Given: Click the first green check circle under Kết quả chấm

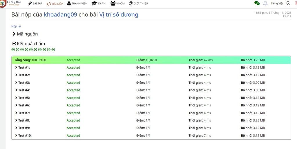Looking at the screenshot, I should (x=13, y=49).
